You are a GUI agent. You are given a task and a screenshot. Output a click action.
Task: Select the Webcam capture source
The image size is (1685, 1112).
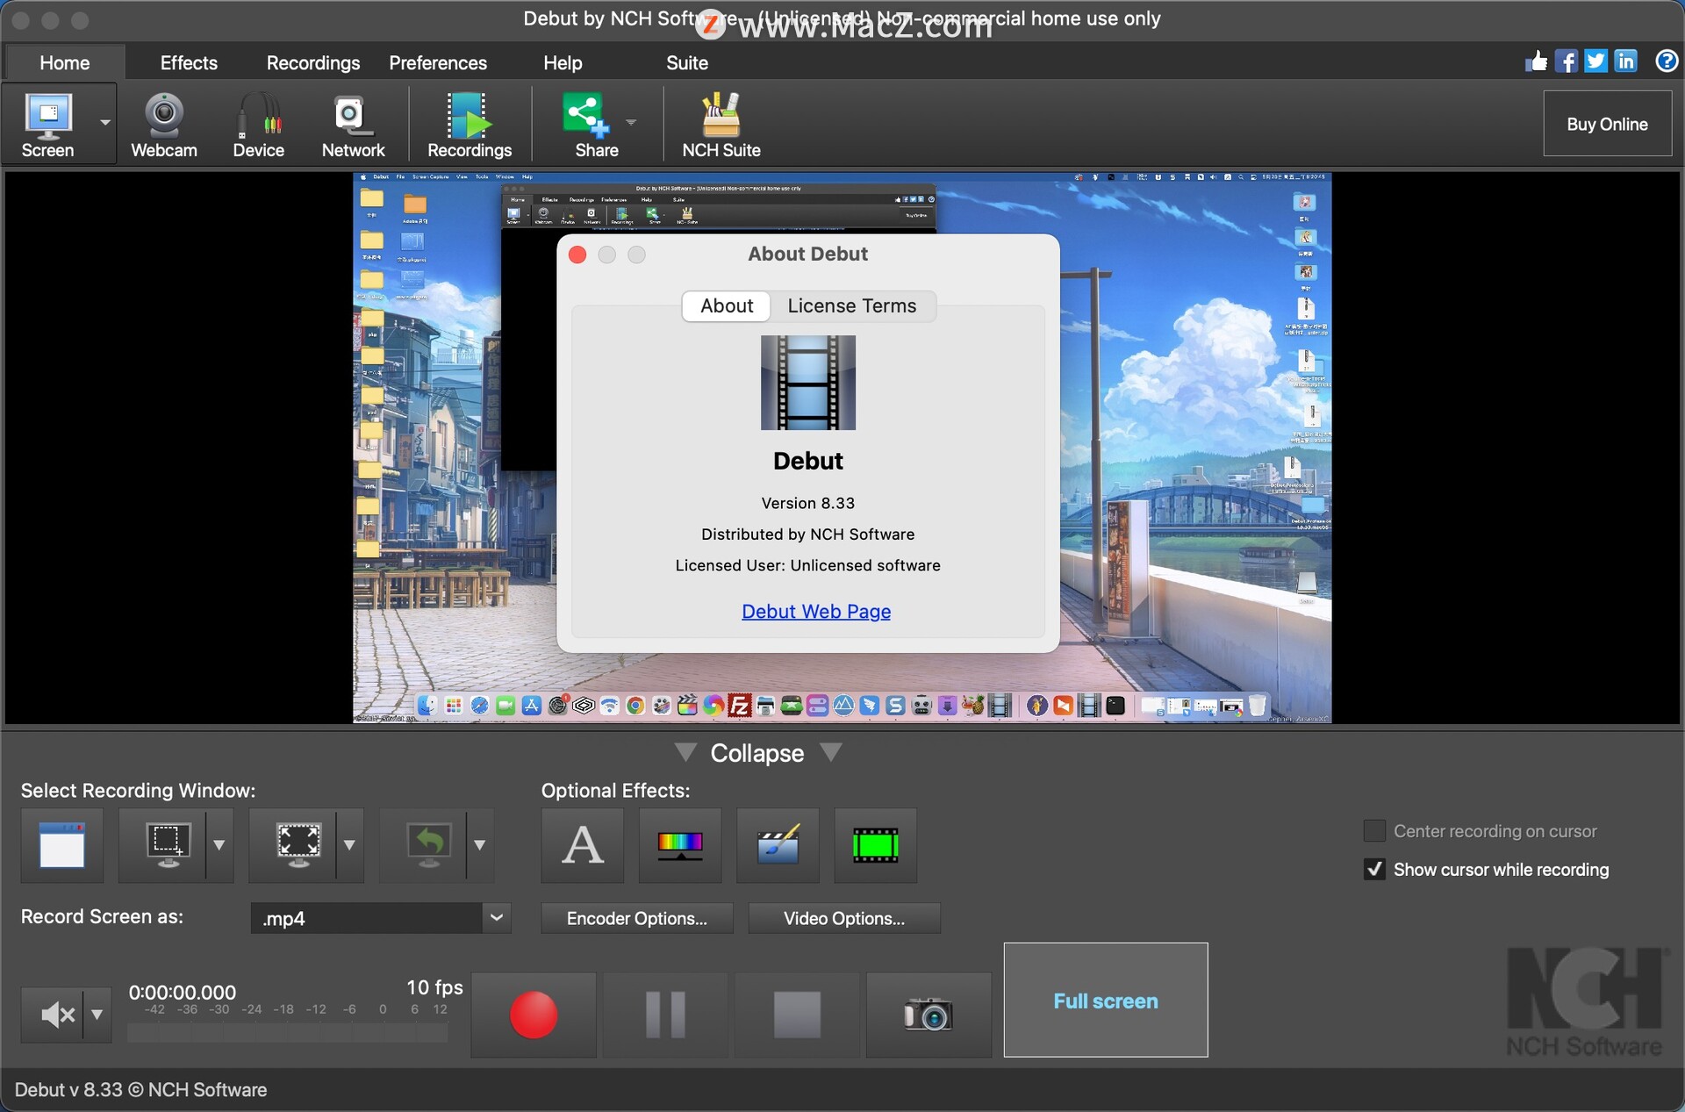click(x=164, y=125)
